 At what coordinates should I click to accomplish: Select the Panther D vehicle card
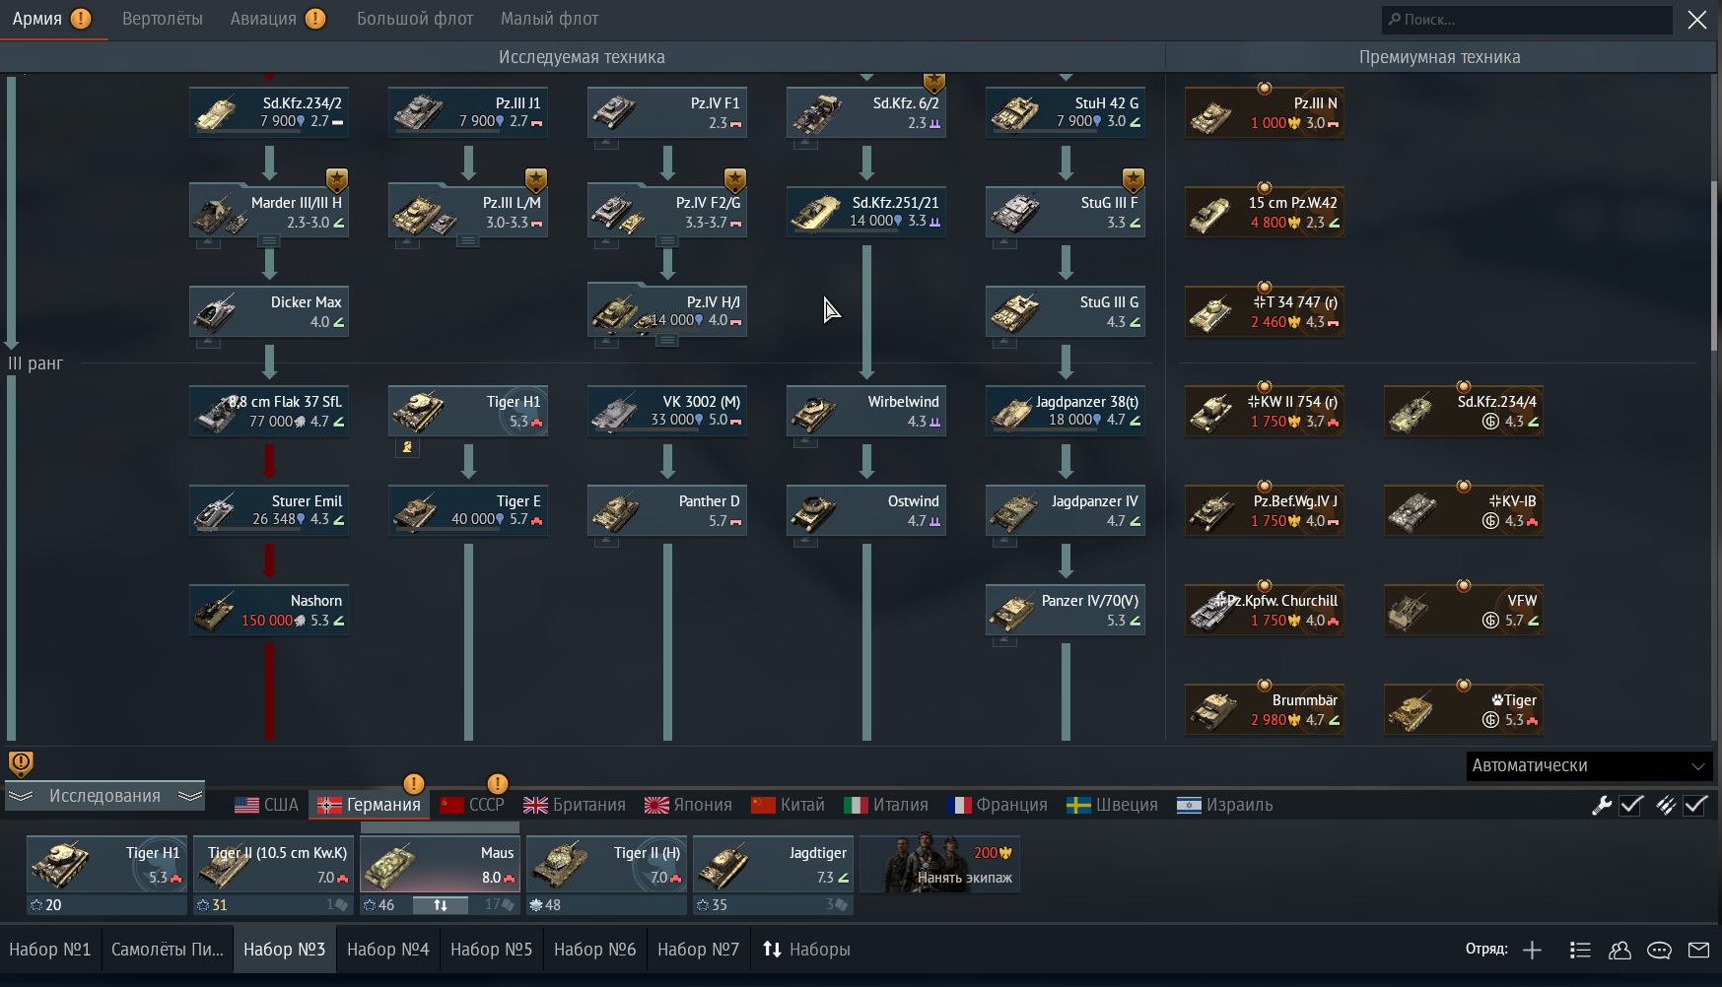pyautogui.click(x=667, y=510)
